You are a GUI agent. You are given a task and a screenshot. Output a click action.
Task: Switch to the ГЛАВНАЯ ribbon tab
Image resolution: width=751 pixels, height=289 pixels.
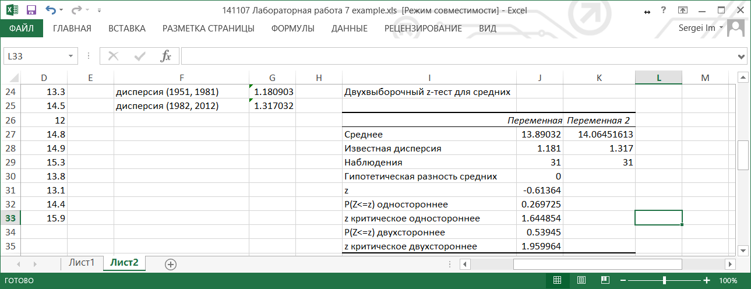click(x=72, y=28)
